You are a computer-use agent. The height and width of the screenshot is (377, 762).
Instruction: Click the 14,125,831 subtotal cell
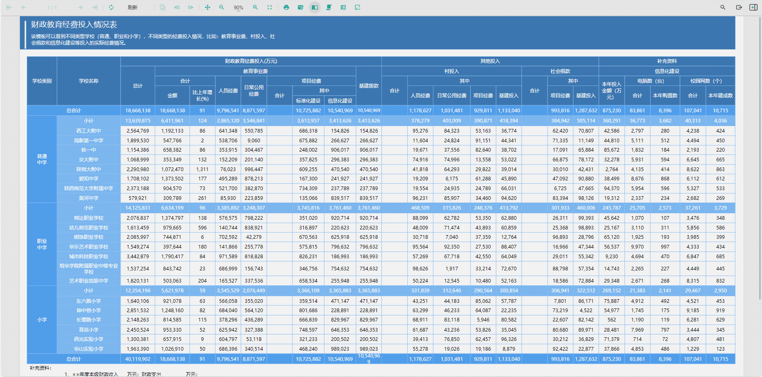138,208
